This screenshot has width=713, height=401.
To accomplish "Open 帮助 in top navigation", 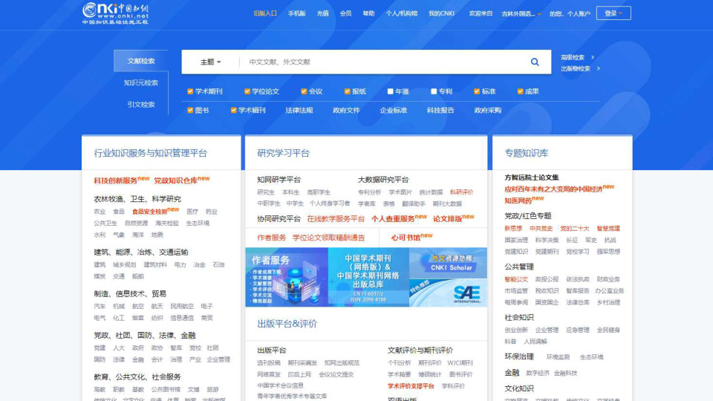I will click(x=368, y=13).
